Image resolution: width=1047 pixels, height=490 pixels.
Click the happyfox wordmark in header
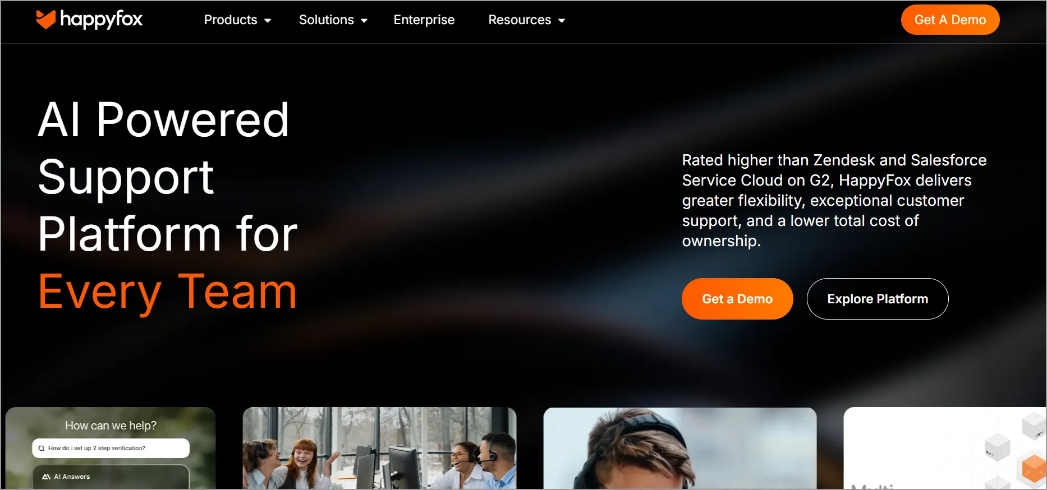pyautogui.click(x=101, y=20)
